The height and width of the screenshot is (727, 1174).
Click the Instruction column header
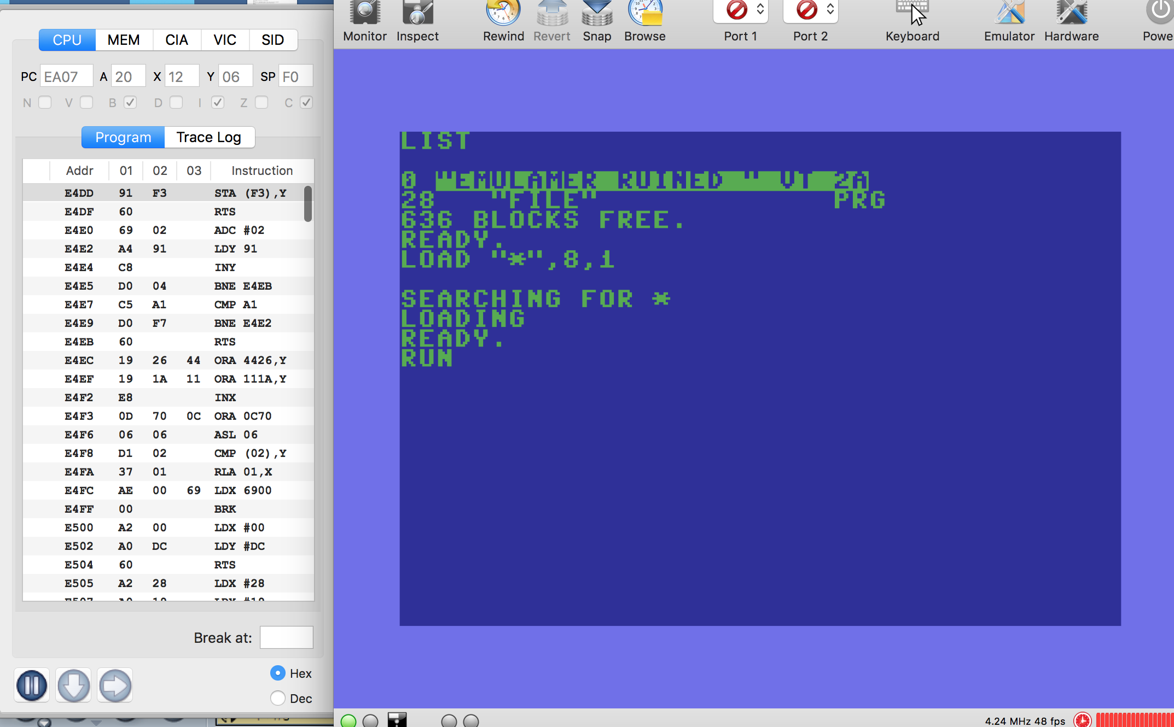click(x=262, y=171)
